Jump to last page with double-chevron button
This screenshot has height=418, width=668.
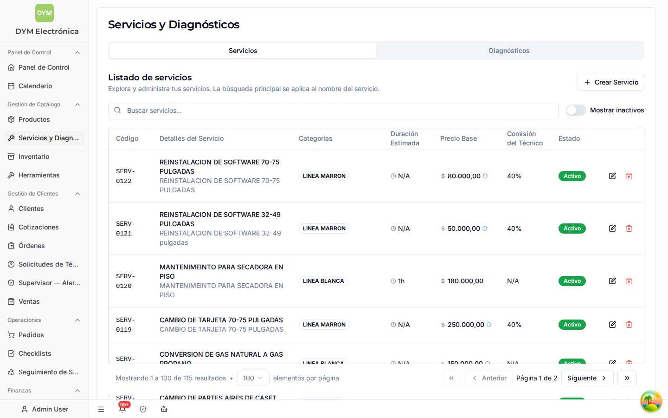coord(627,378)
